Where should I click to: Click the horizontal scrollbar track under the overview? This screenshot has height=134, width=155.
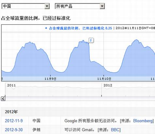[80, 99]
